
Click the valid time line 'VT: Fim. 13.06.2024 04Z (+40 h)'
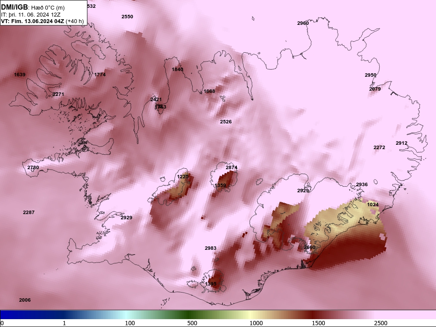[42, 21]
